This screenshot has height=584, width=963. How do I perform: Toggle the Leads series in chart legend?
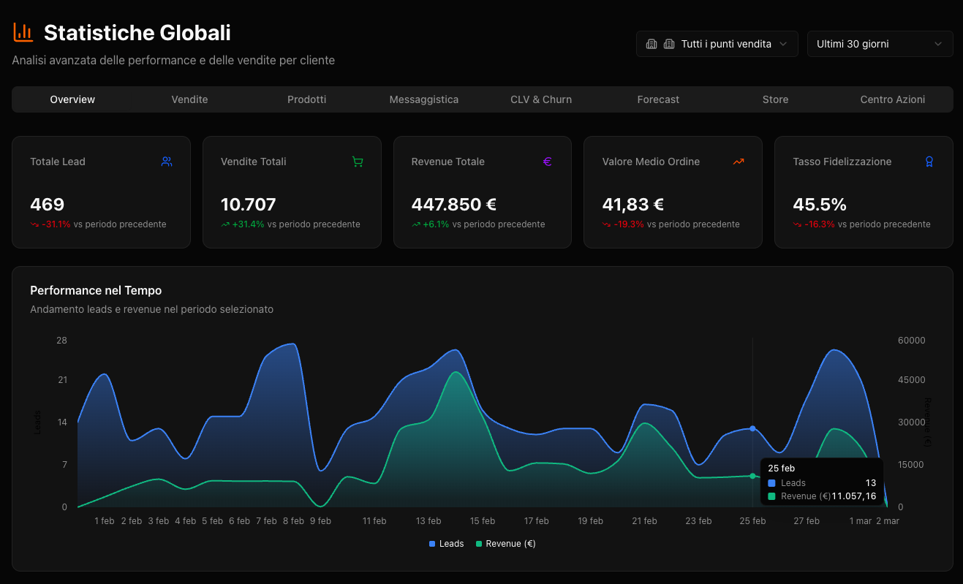446,544
